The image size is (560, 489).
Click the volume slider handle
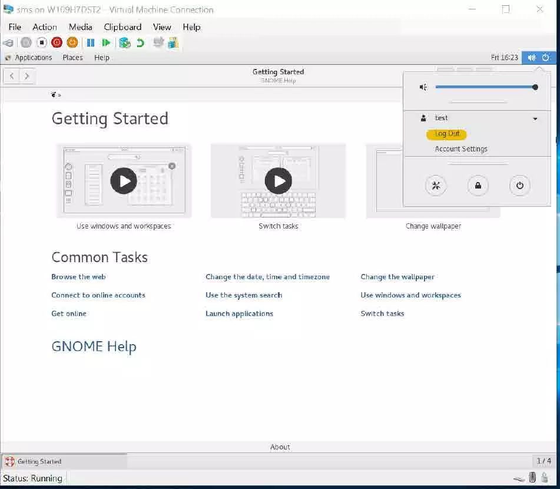[x=535, y=87]
